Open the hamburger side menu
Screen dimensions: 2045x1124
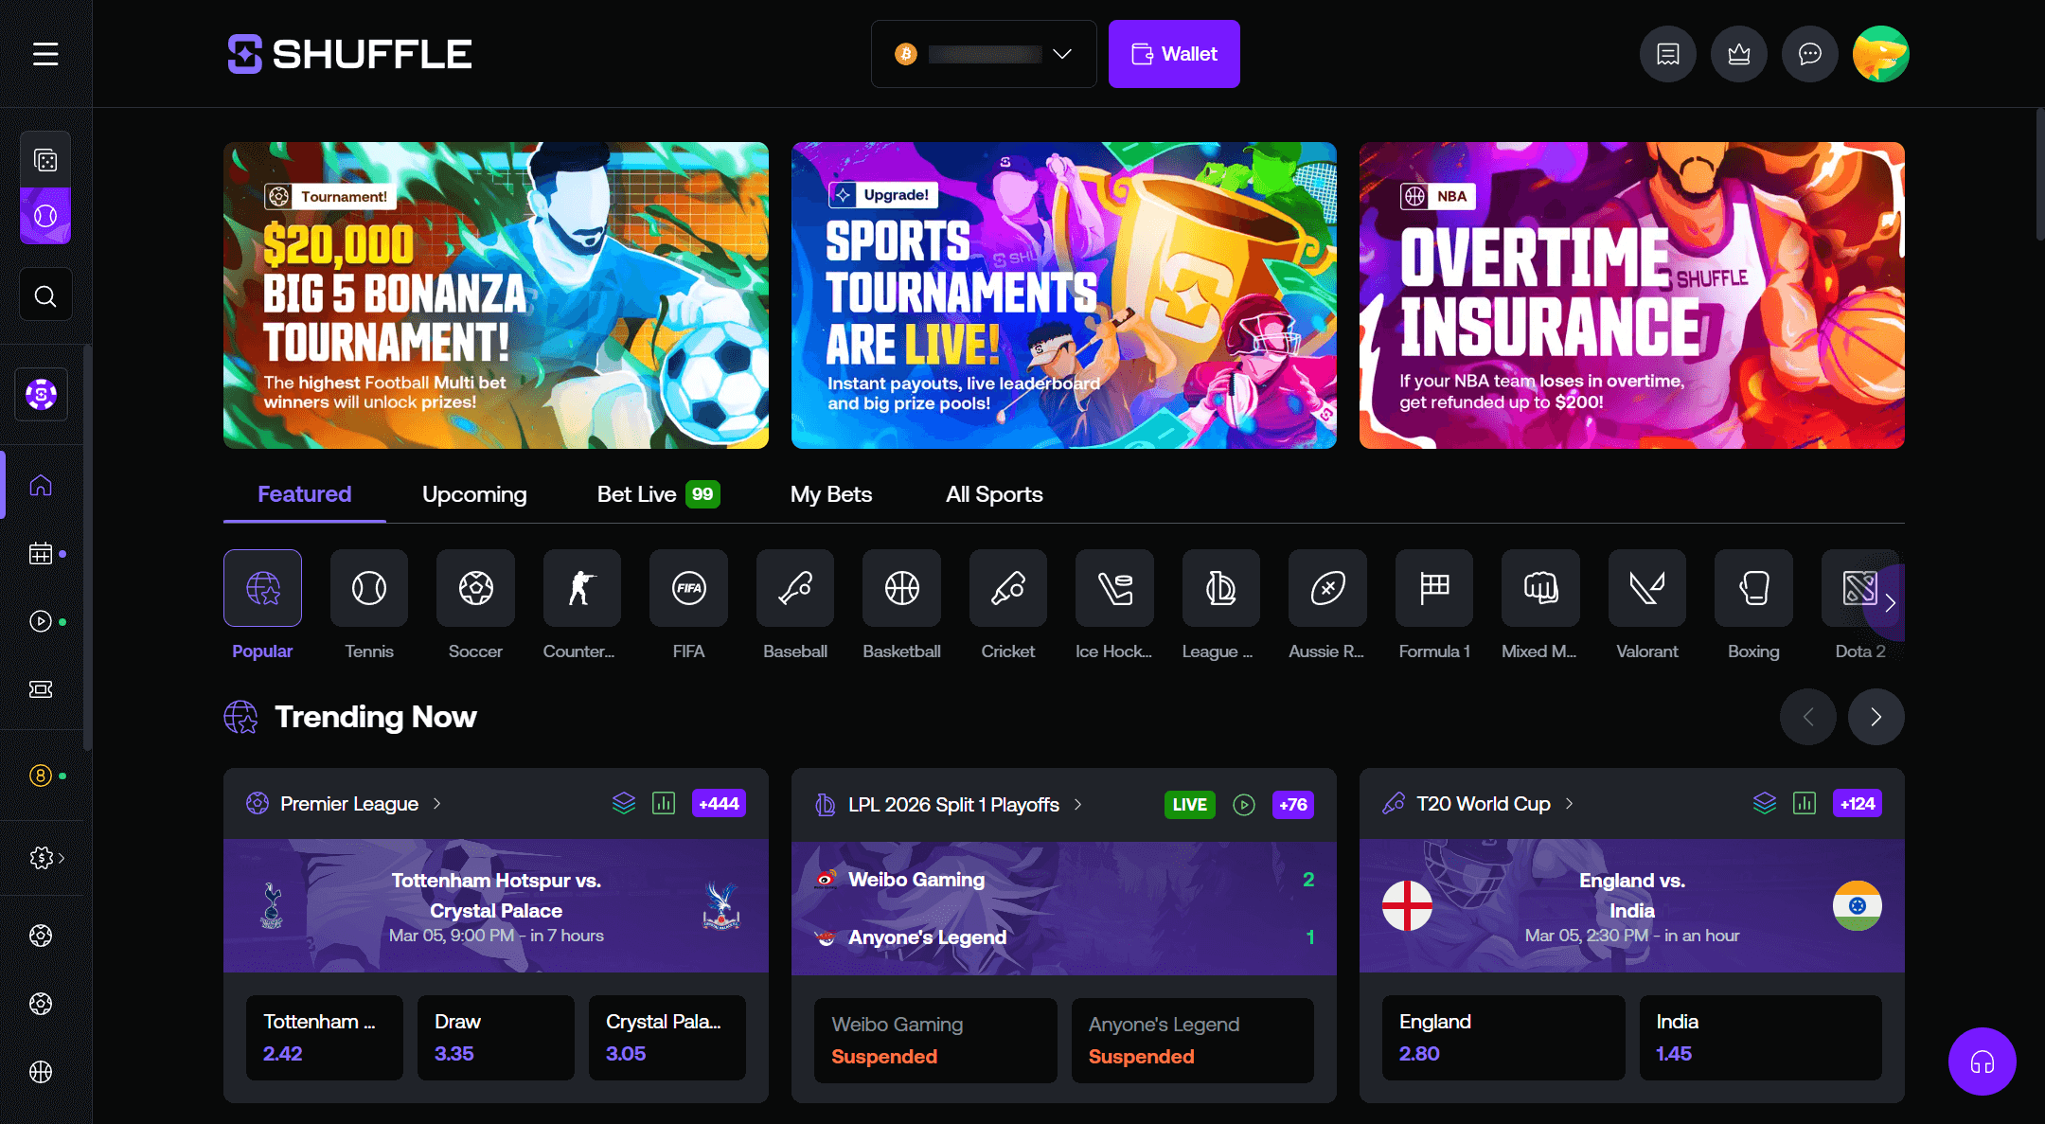[45, 54]
